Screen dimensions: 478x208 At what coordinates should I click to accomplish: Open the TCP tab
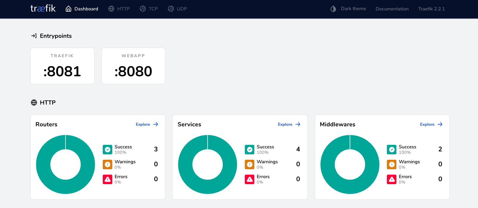click(149, 9)
